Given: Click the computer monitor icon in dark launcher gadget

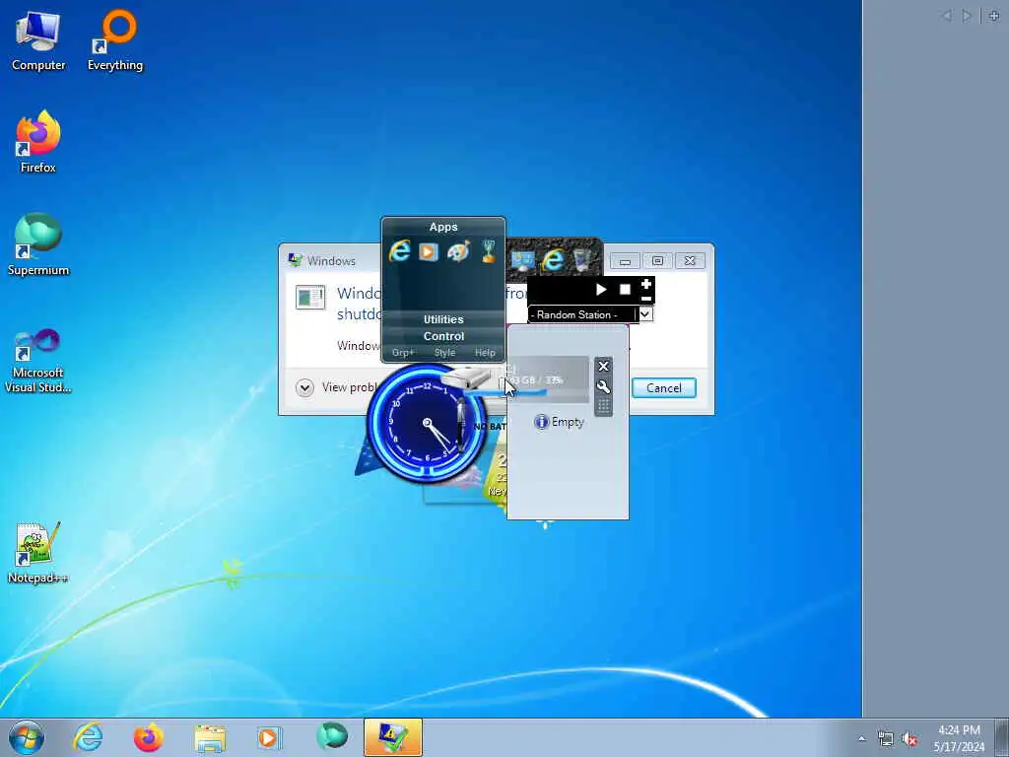Looking at the screenshot, I should [522, 260].
